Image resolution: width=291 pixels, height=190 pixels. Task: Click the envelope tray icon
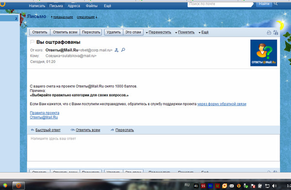232,186
